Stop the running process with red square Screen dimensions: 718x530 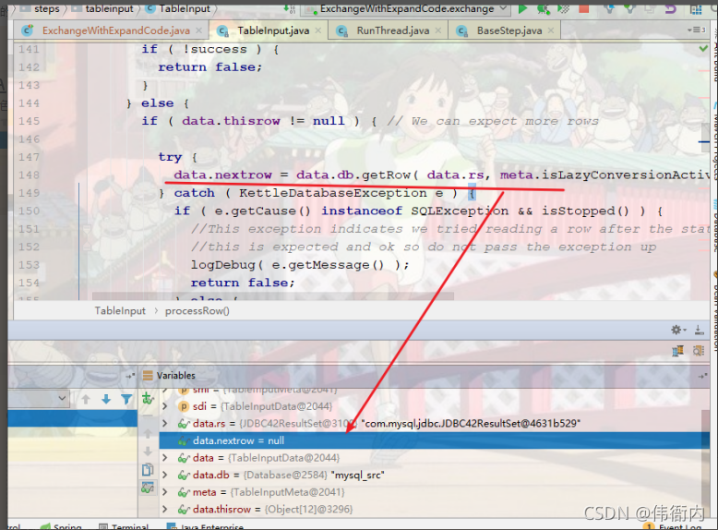tap(584, 8)
